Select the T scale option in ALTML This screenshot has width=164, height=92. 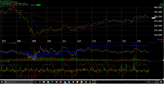coord(161,40)
